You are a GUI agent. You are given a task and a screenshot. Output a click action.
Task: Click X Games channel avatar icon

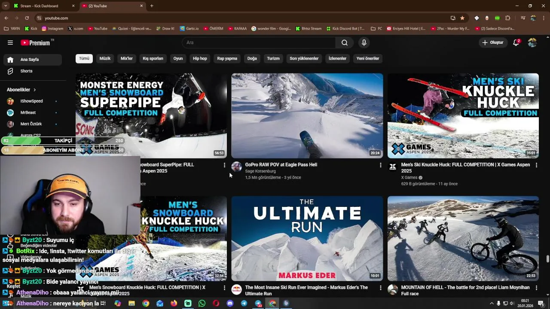click(x=392, y=167)
